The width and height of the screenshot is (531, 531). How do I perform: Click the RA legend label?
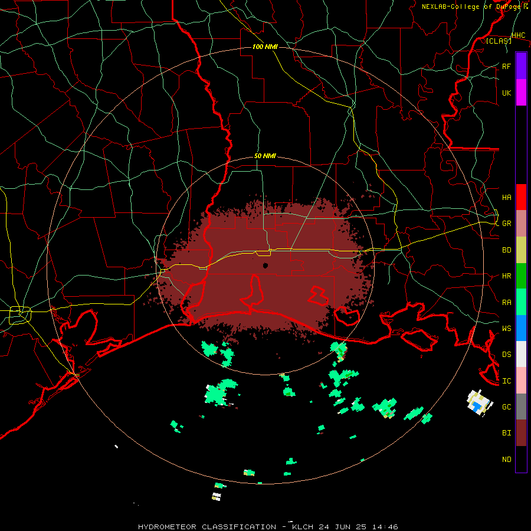[x=506, y=303]
